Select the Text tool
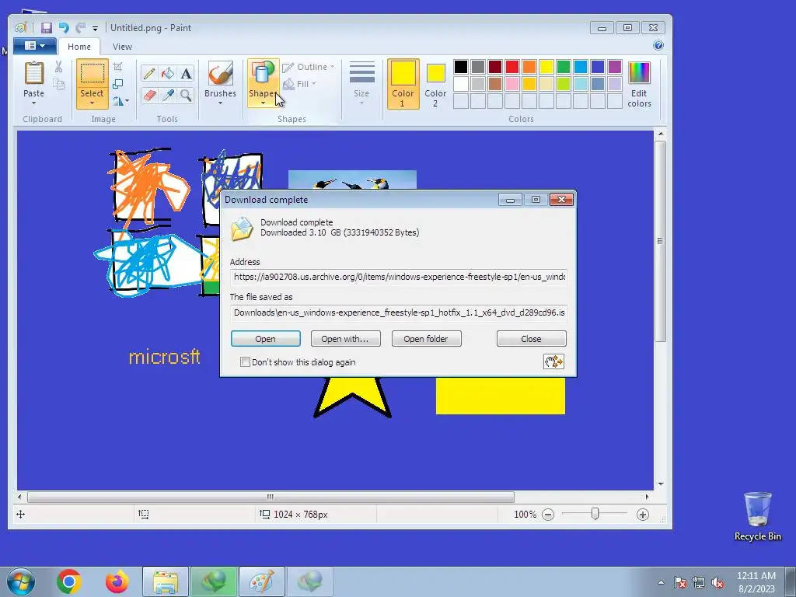The width and height of the screenshot is (796, 597). [187, 74]
